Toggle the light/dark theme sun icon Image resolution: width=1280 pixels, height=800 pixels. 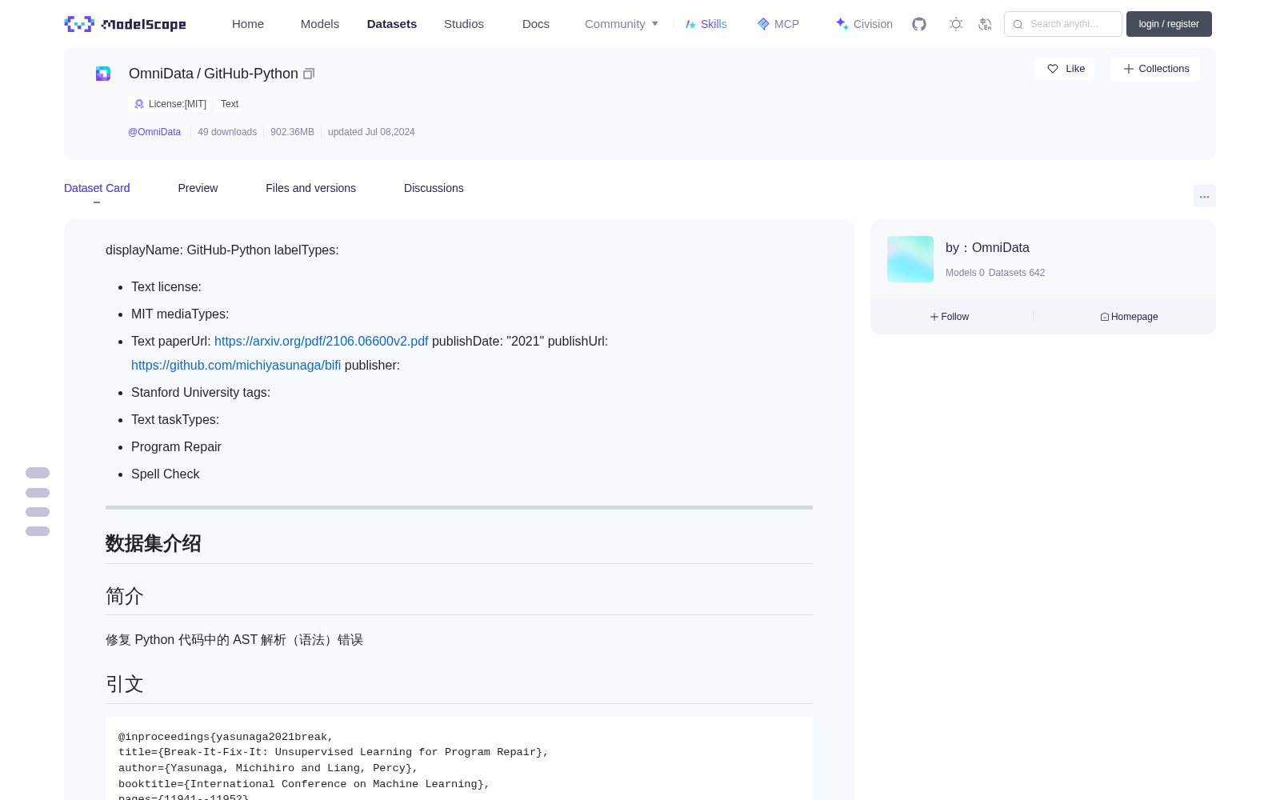tap(956, 24)
